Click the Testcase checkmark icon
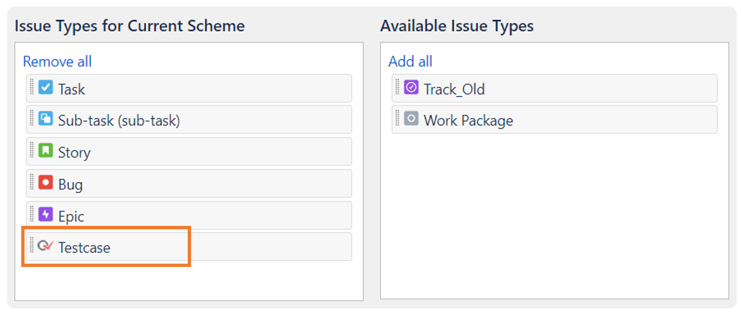741x312 pixels. coord(46,246)
